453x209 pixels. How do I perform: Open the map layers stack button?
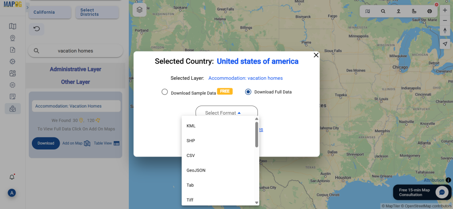(139, 10)
